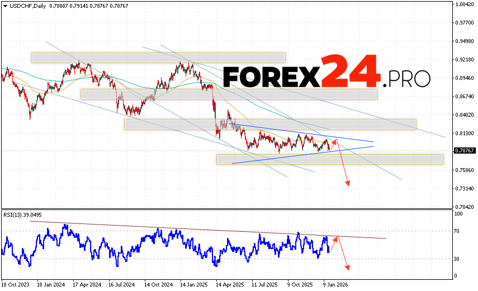478x291 pixels.
Task: Click the red downward arrowhead on price chart
Action: pos(348,183)
